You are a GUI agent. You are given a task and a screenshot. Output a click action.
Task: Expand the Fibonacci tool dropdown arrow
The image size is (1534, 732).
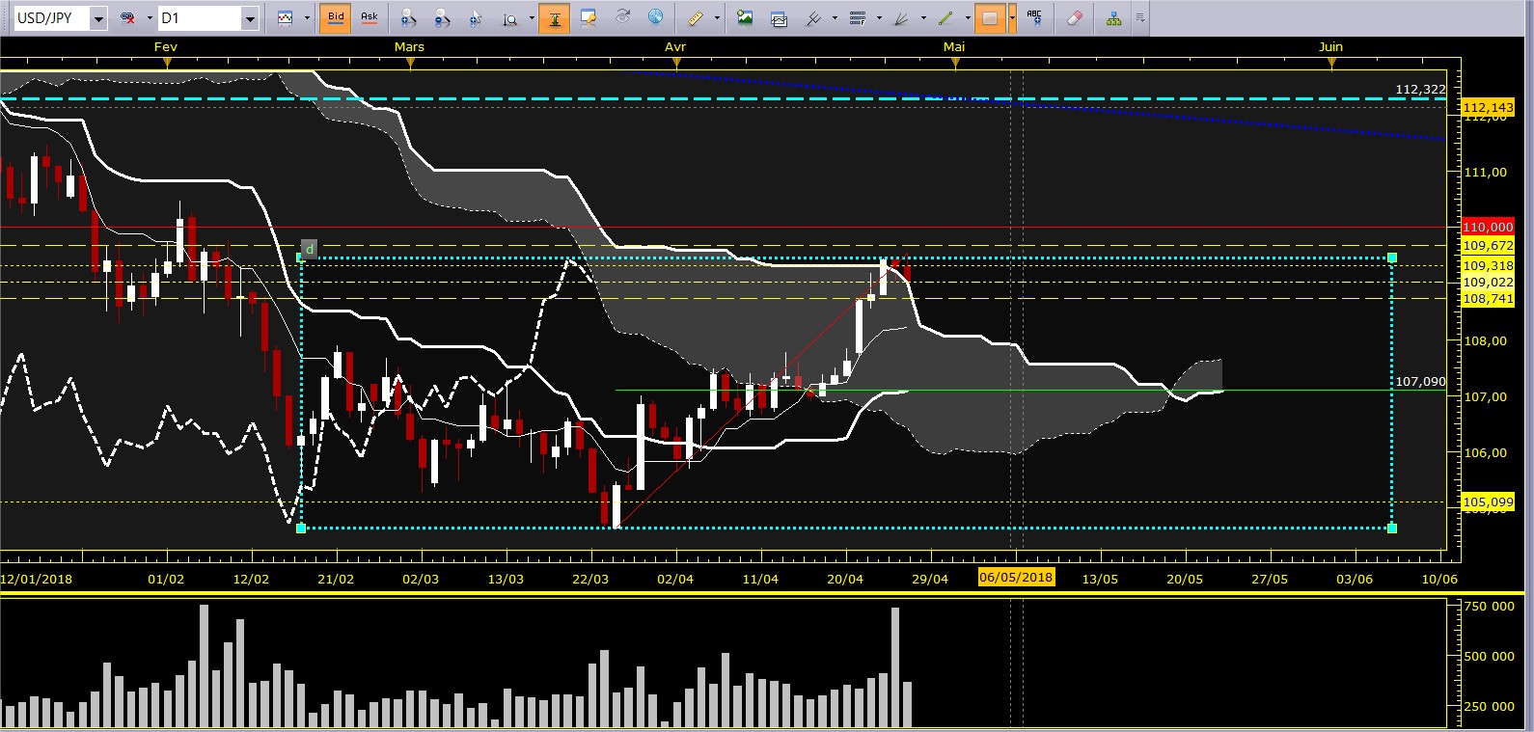(x=879, y=18)
